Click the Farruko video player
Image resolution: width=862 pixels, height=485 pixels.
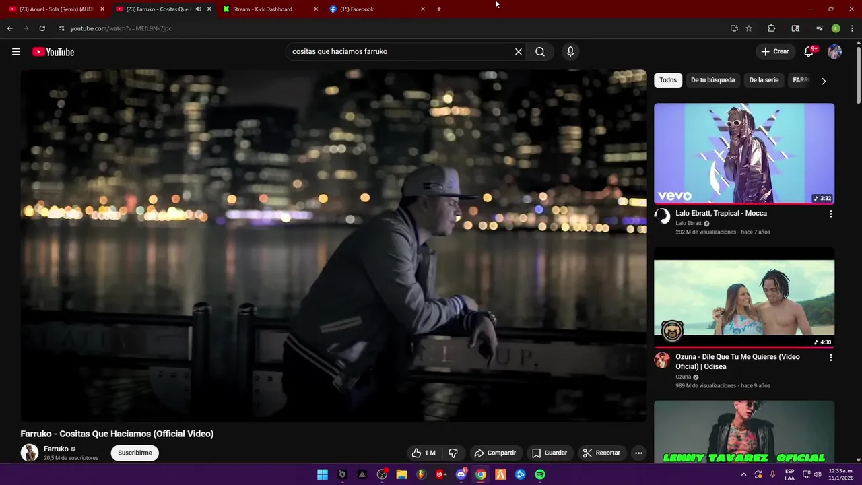coord(333,245)
